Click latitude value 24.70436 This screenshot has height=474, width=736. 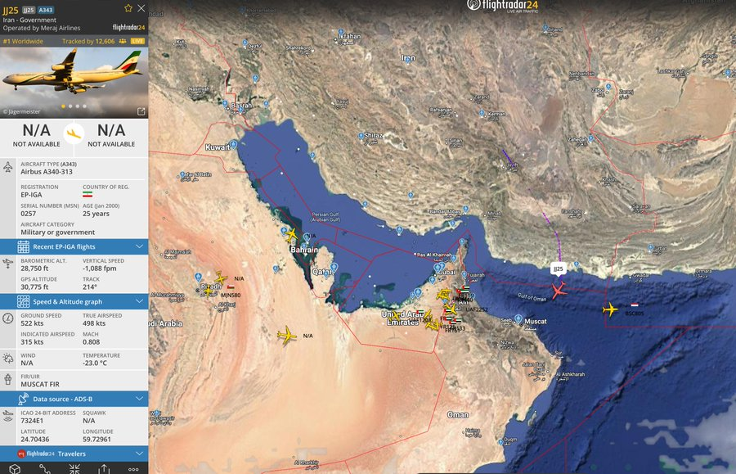pyautogui.click(x=34, y=440)
